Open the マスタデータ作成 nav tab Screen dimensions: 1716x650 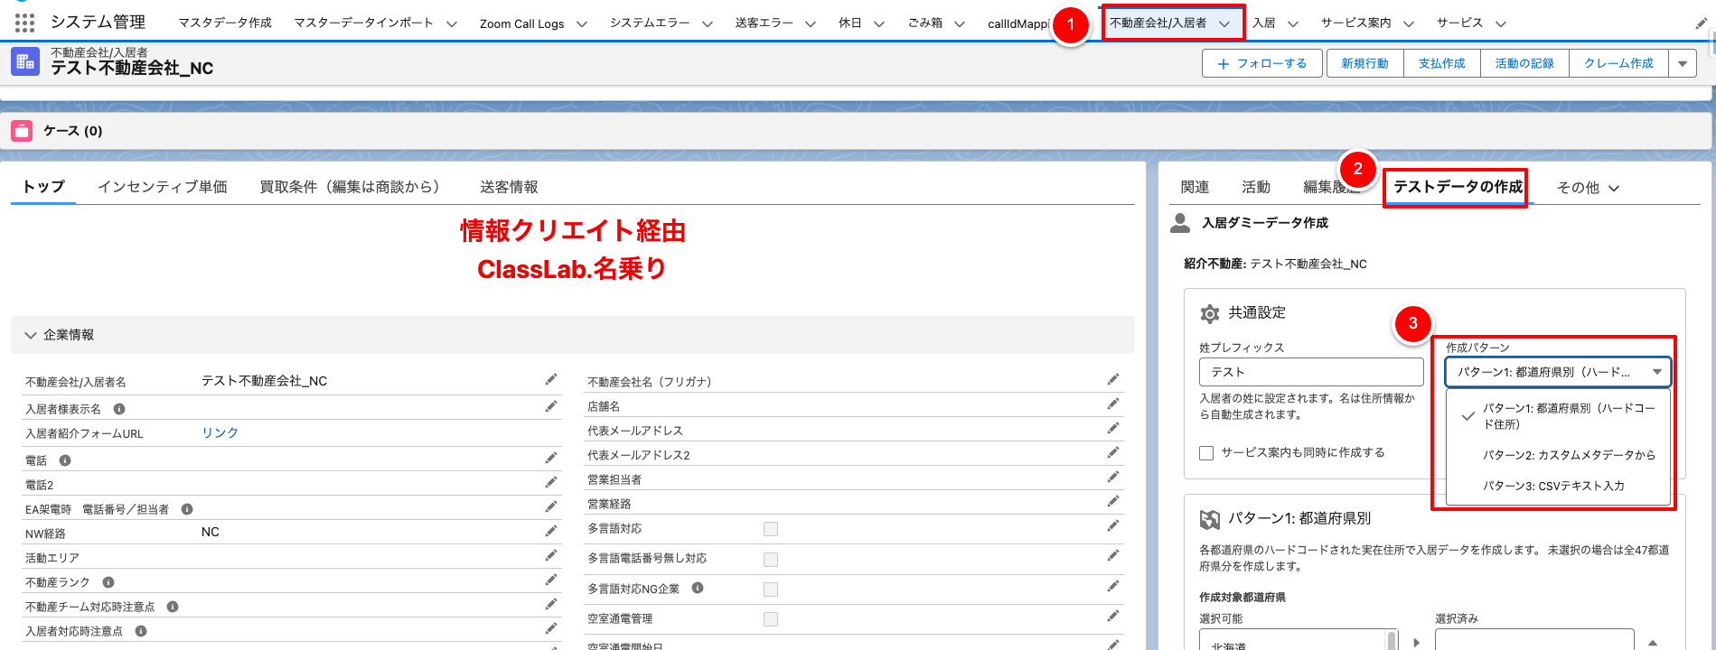pyautogui.click(x=225, y=23)
